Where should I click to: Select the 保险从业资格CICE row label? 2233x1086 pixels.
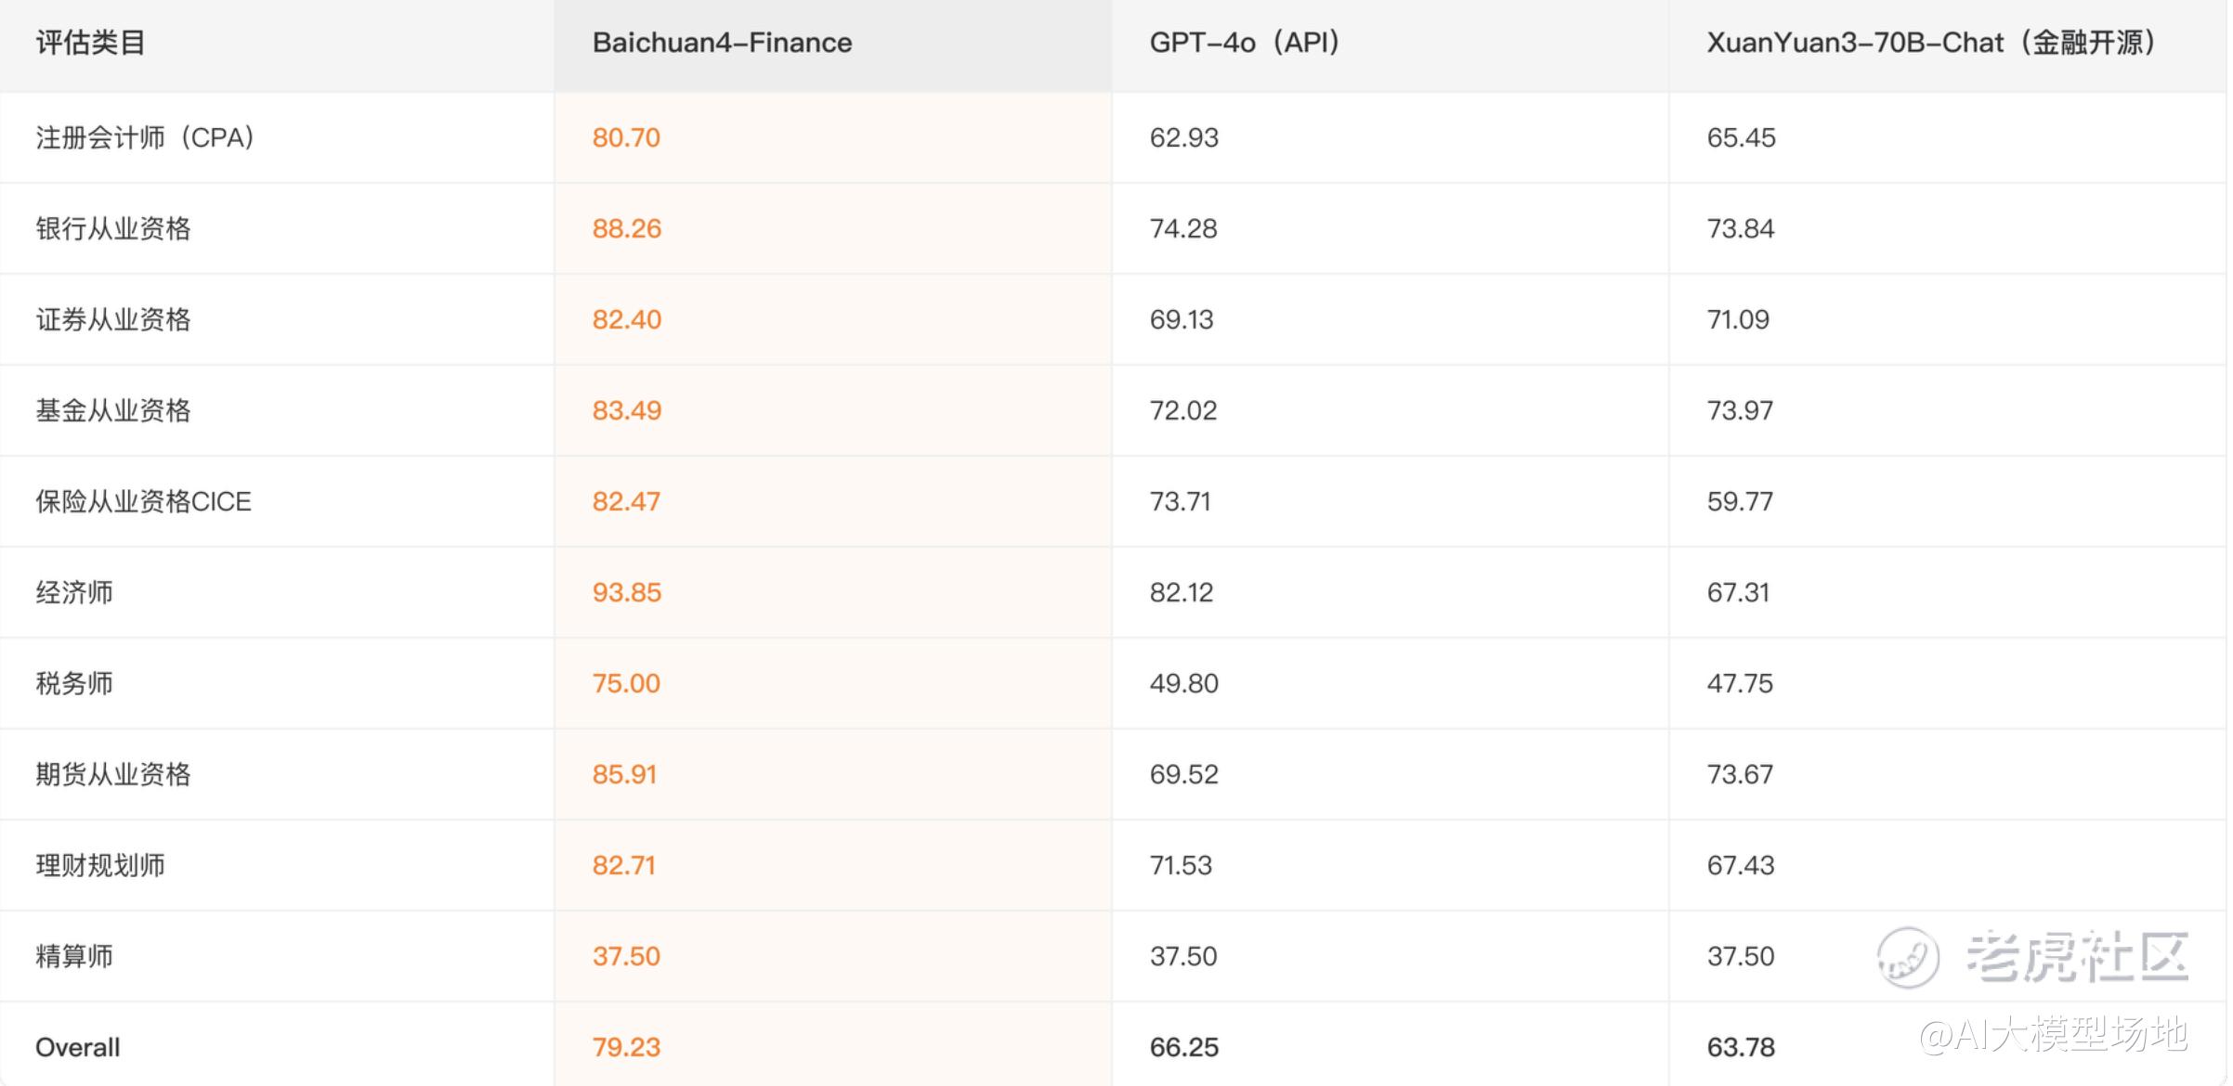click(143, 501)
